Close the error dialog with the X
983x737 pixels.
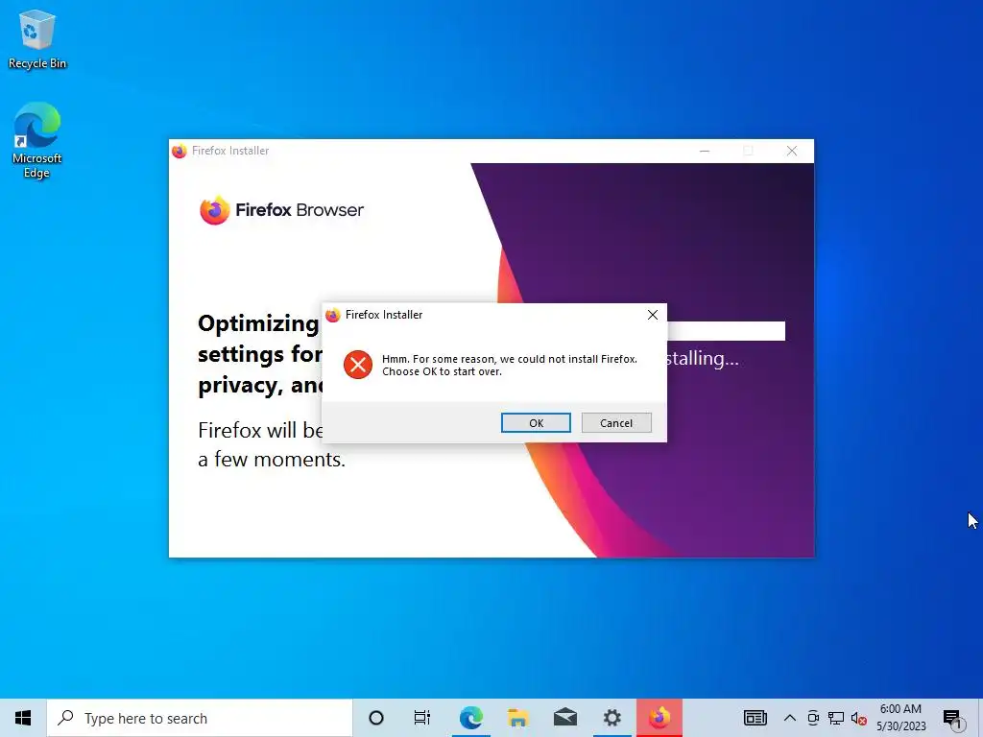(x=653, y=315)
